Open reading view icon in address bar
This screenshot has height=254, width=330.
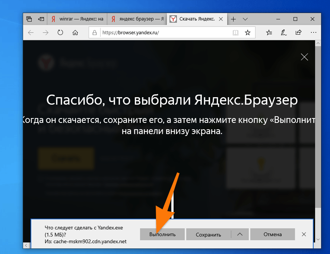pyautogui.click(x=235, y=33)
